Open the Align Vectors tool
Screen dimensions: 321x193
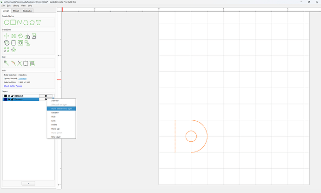click(x=20, y=43)
